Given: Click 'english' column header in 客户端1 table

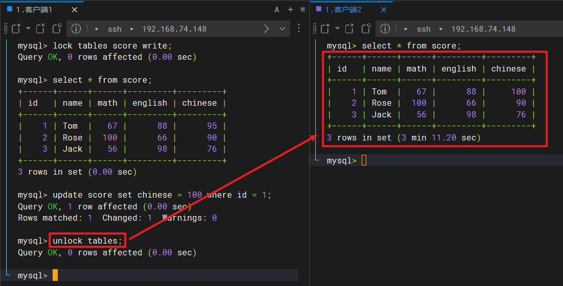Looking at the screenshot, I should tap(150, 103).
